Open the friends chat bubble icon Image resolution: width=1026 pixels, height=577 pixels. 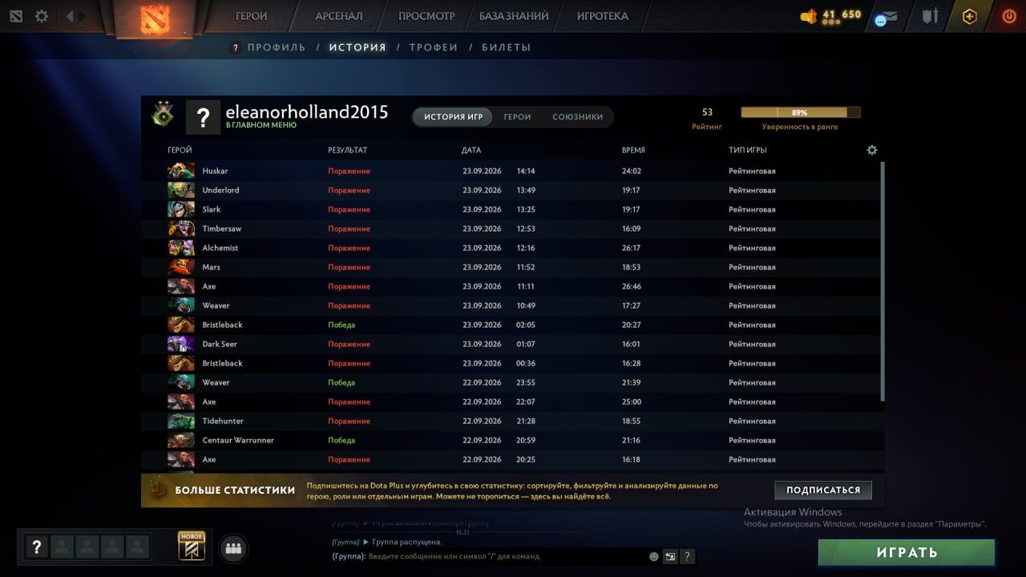tap(884, 18)
